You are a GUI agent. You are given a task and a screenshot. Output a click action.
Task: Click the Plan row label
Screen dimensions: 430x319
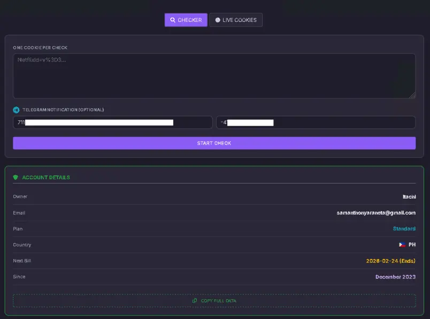click(18, 229)
